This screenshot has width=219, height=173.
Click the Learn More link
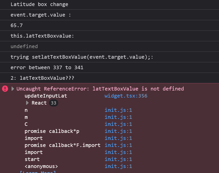click(x=38, y=172)
